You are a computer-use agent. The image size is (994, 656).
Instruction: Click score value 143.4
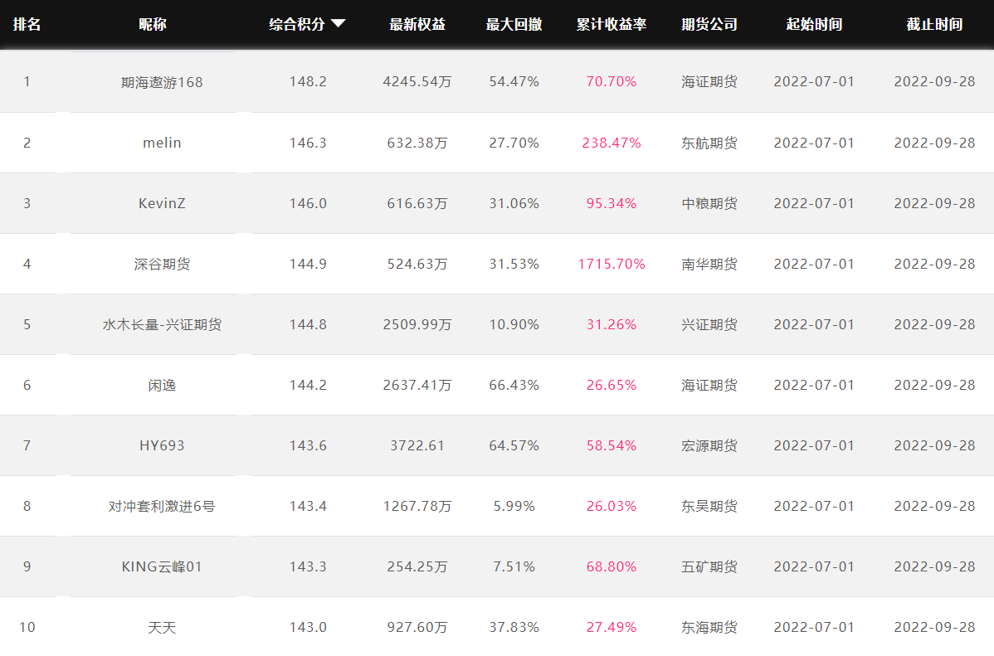click(x=308, y=506)
